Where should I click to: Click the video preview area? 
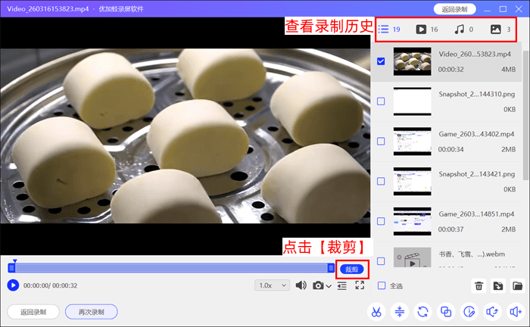pos(185,135)
